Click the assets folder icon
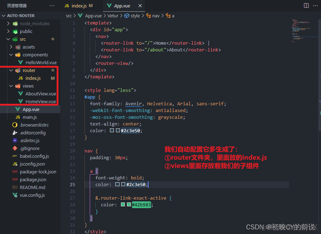Viewport: 321px width, 234px height. pos(18,47)
